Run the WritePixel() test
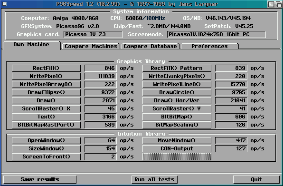Screen dimensions: 283x186 pos(46,76)
